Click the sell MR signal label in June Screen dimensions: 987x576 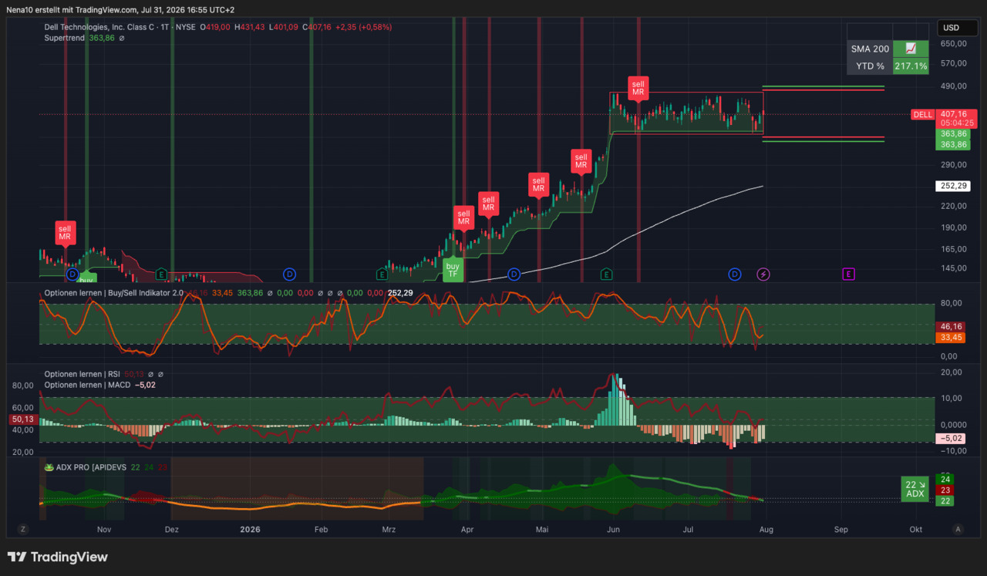click(x=638, y=89)
